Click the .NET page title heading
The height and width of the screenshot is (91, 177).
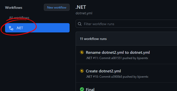tap(81, 7)
